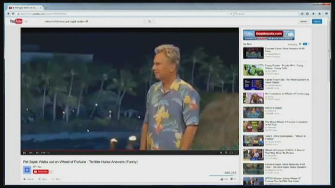The width and height of the screenshot is (335, 188).
Task: Skip to next video in player controls
Action: [x=31, y=153]
